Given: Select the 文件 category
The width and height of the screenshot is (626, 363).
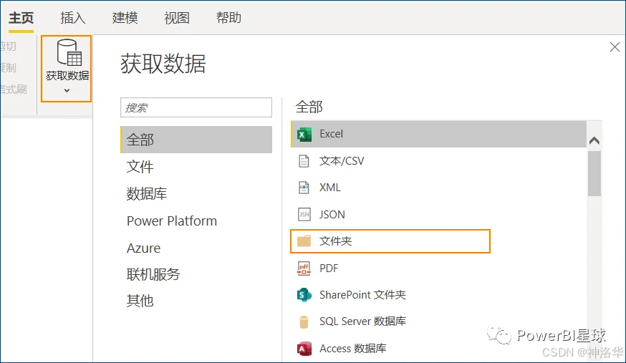Looking at the screenshot, I should click(x=140, y=167).
